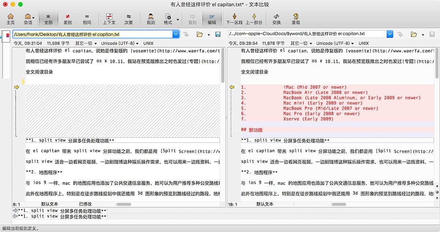Click the '已修改' status in left pane
This screenshot has width=440, height=232.
85,204
